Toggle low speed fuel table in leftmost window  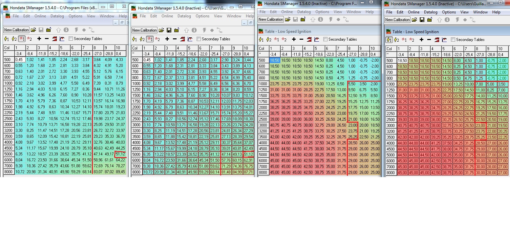pos(22,39)
